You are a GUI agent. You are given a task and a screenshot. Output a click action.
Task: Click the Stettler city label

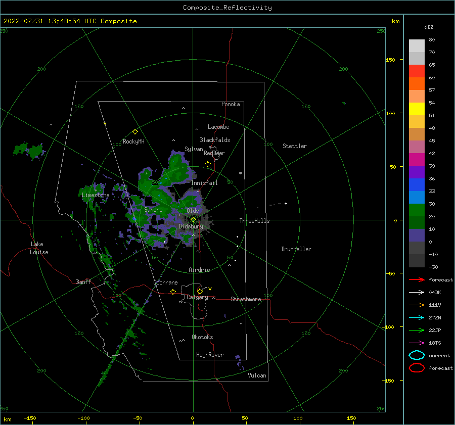click(295, 146)
